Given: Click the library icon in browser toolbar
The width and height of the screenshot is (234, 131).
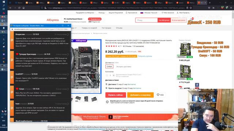Looking at the screenshot, I should 214,8.
